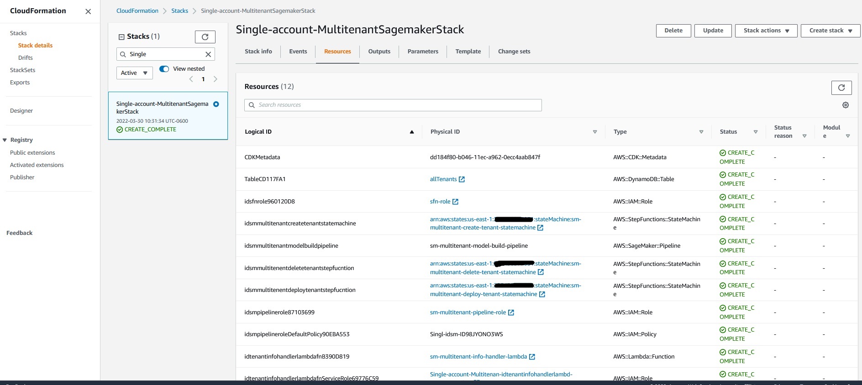Switch to the Events tab
The width and height of the screenshot is (862, 385).
pyautogui.click(x=298, y=52)
